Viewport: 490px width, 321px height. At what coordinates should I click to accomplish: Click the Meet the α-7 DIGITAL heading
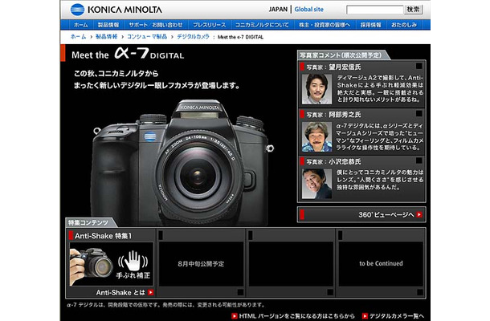pos(128,54)
